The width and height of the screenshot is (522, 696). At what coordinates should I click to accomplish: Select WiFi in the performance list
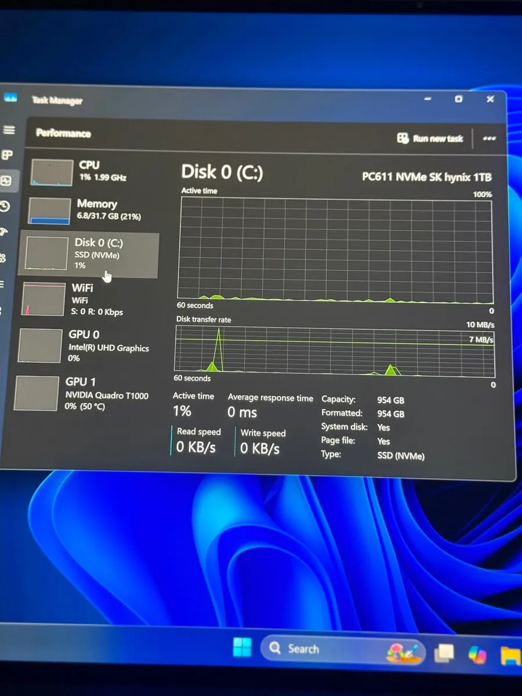pos(87,299)
